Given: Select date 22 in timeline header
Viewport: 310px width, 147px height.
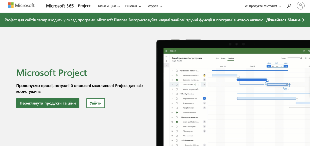Looking at the screenshot, I should point(269,66).
